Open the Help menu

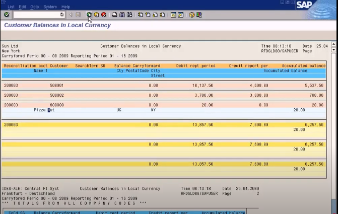(65, 7)
